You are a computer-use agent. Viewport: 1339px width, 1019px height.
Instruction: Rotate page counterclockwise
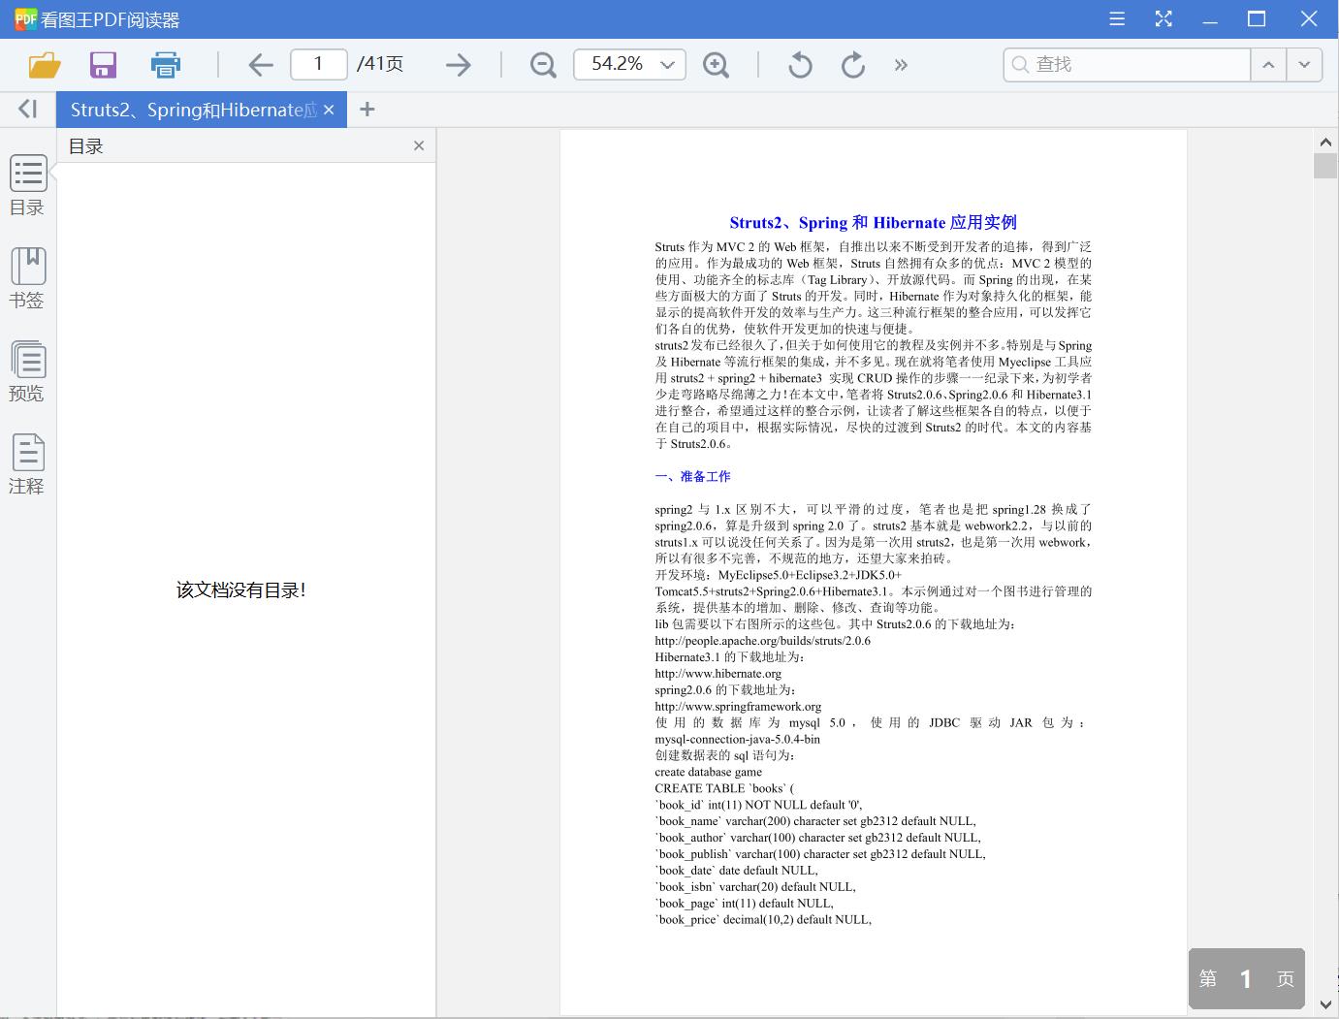[x=800, y=65]
